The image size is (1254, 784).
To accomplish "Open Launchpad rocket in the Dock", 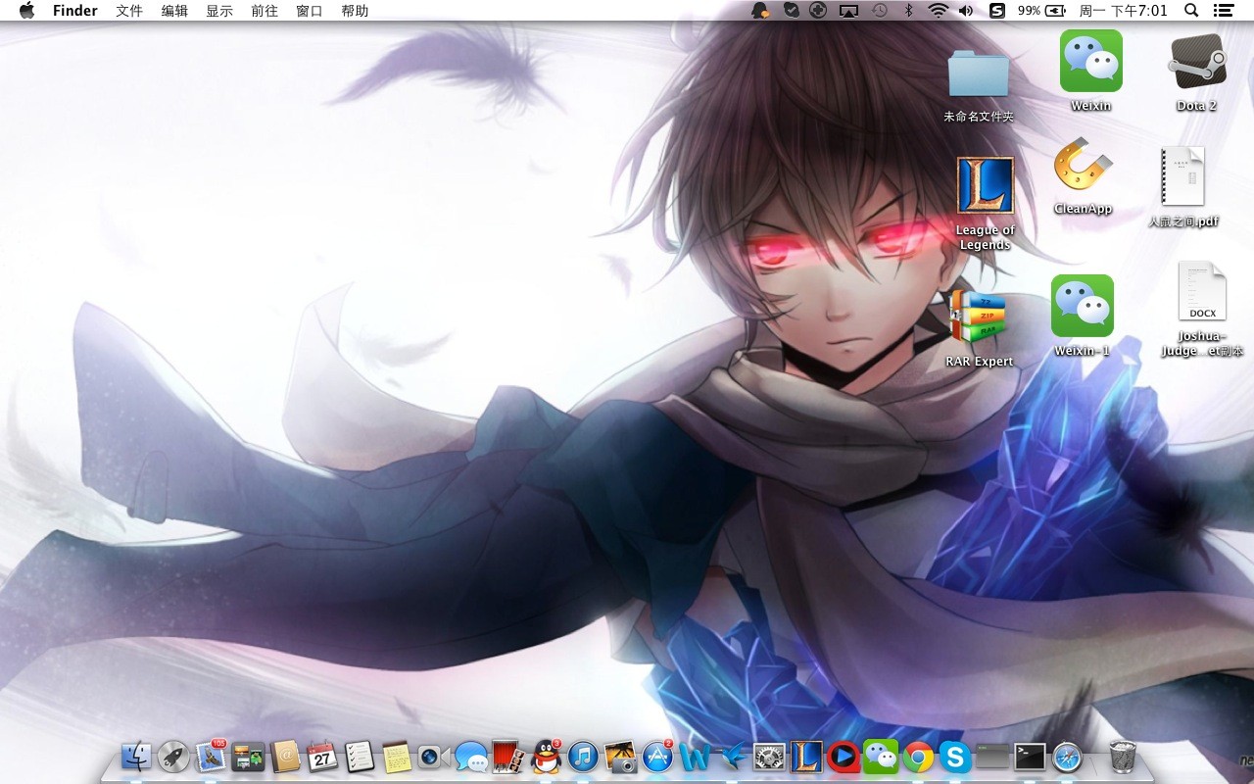I will pyautogui.click(x=173, y=757).
